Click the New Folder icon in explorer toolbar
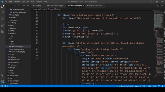165x92 pixels. coord(16,6)
